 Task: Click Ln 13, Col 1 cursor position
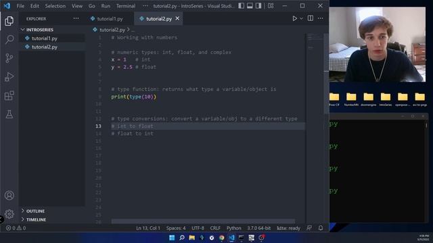[x=148, y=228]
